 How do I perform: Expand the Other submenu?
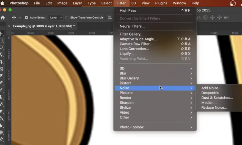[155, 117]
